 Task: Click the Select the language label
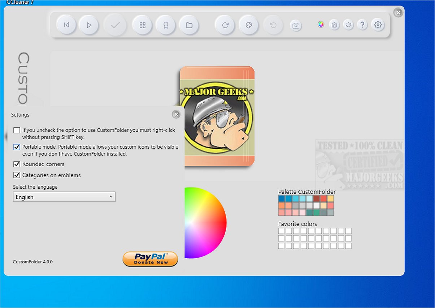click(x=35, y=187)
